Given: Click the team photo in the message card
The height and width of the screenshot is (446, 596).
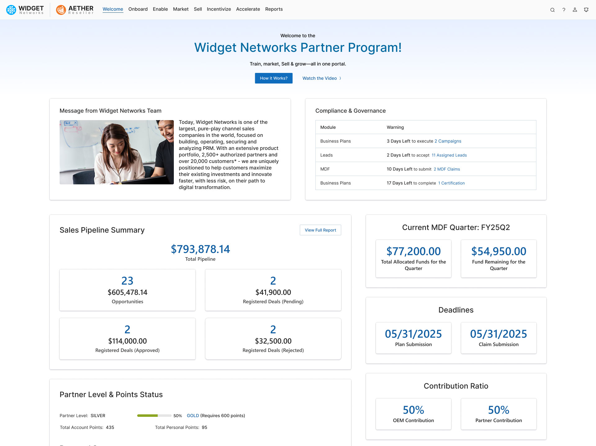Looking at the screenshot, I should pyautogui.click(x=116, y=152).
